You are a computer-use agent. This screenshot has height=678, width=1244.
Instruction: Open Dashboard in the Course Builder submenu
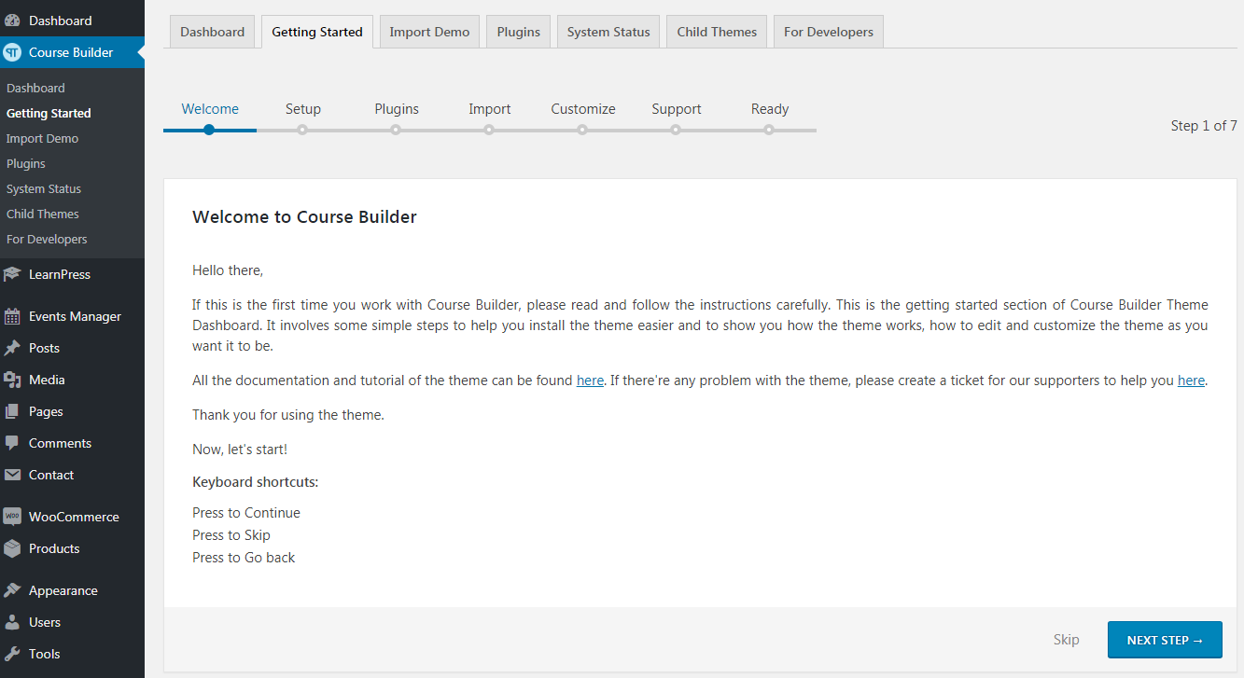pos(35,88)
